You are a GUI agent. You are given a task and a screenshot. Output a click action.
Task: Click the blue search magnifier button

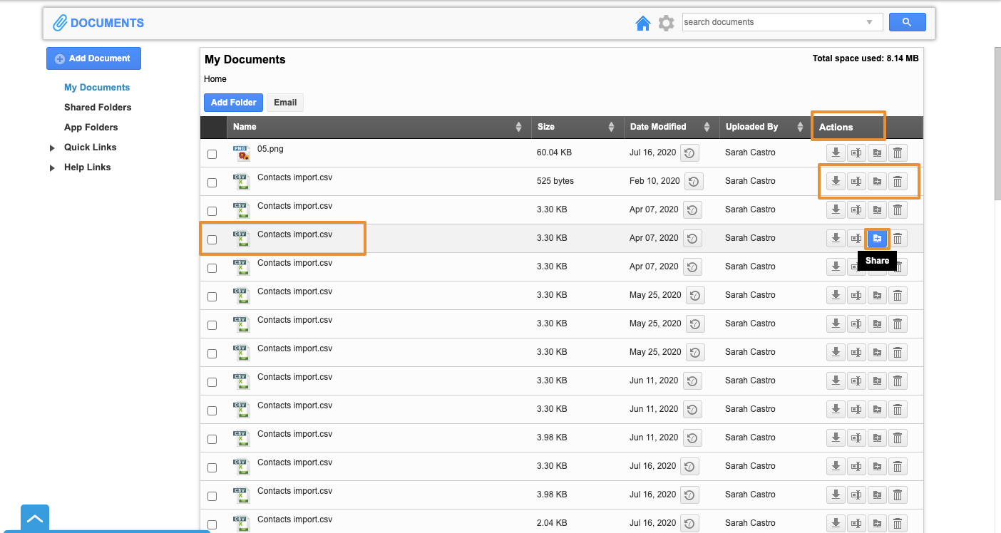907,22
